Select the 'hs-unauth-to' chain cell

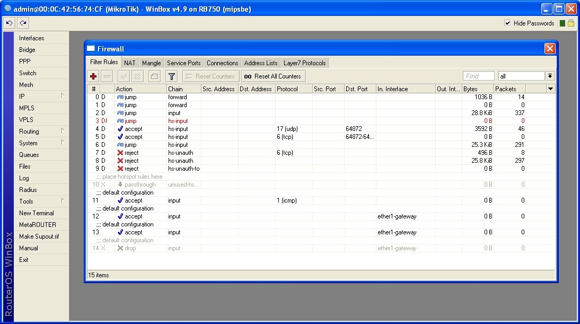click(184, 169)
